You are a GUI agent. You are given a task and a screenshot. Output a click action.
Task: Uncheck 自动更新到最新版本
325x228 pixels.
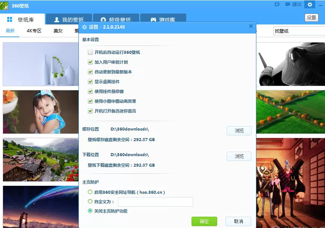[90, 72]
